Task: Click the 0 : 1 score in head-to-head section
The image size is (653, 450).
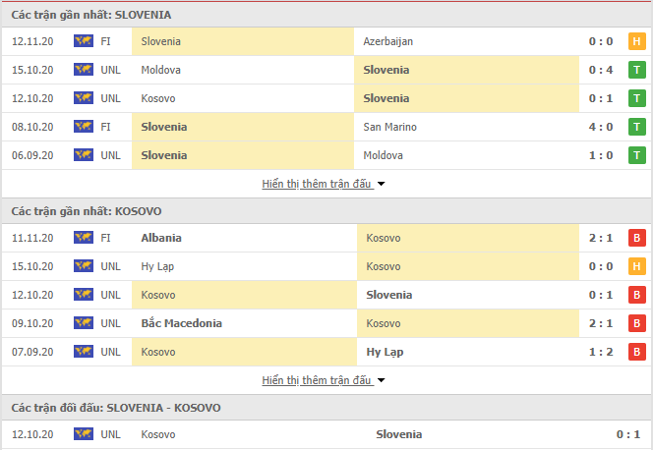Action: coord(628,434)
